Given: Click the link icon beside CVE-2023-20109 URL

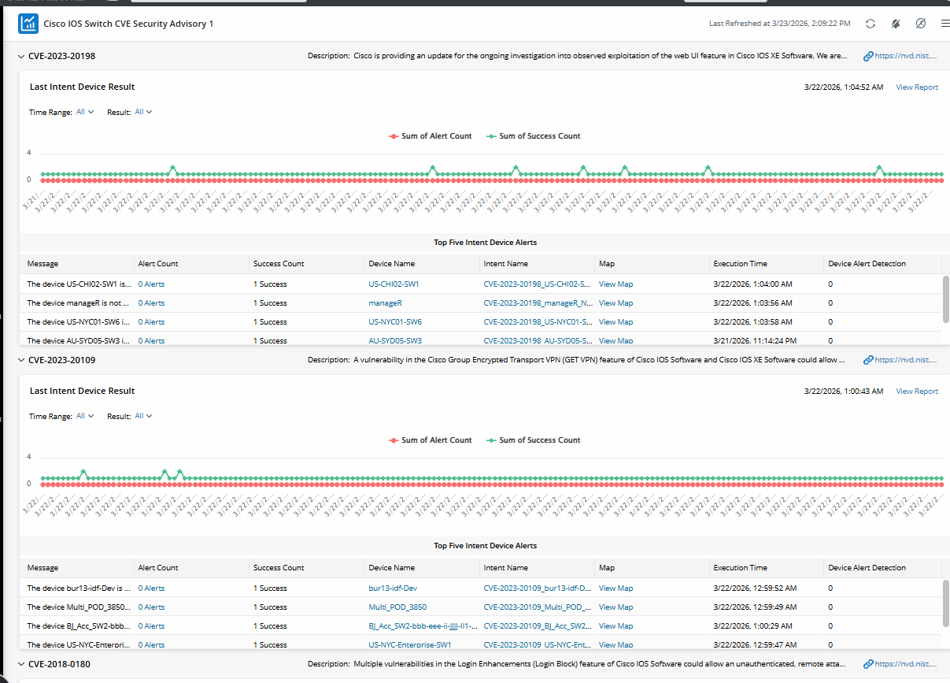Looking at the screenshot, I should (x=868, y=360).
